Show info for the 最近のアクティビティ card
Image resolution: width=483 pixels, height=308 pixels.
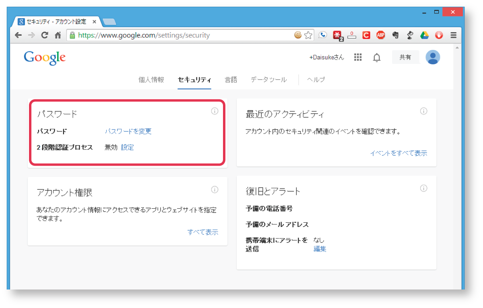[423, 111]
